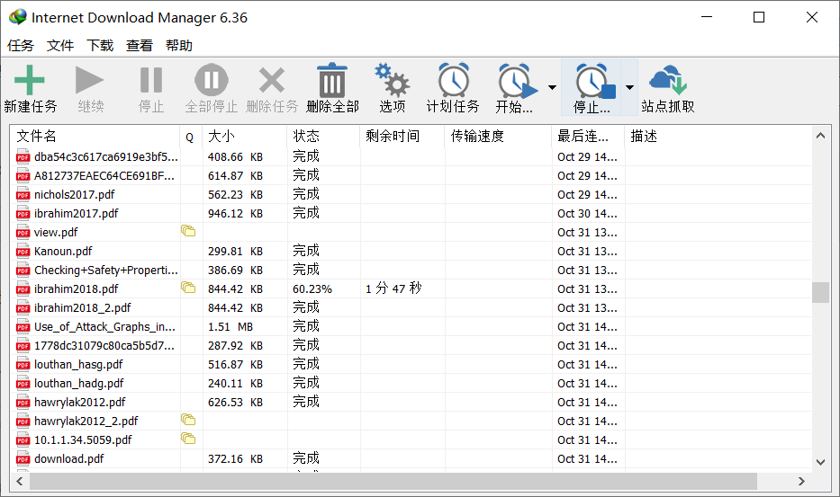This screenshot has height=497, width=840.
Task: Sort by the Q column header
Action: pos(191,137)
